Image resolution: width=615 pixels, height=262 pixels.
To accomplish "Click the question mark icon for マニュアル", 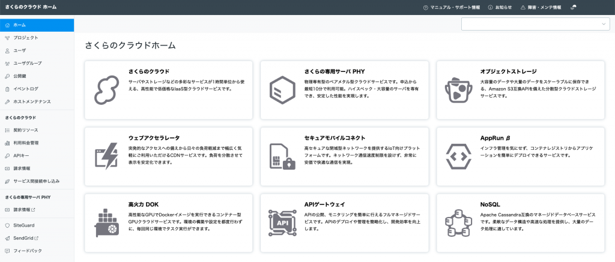I will coord(426,7).
